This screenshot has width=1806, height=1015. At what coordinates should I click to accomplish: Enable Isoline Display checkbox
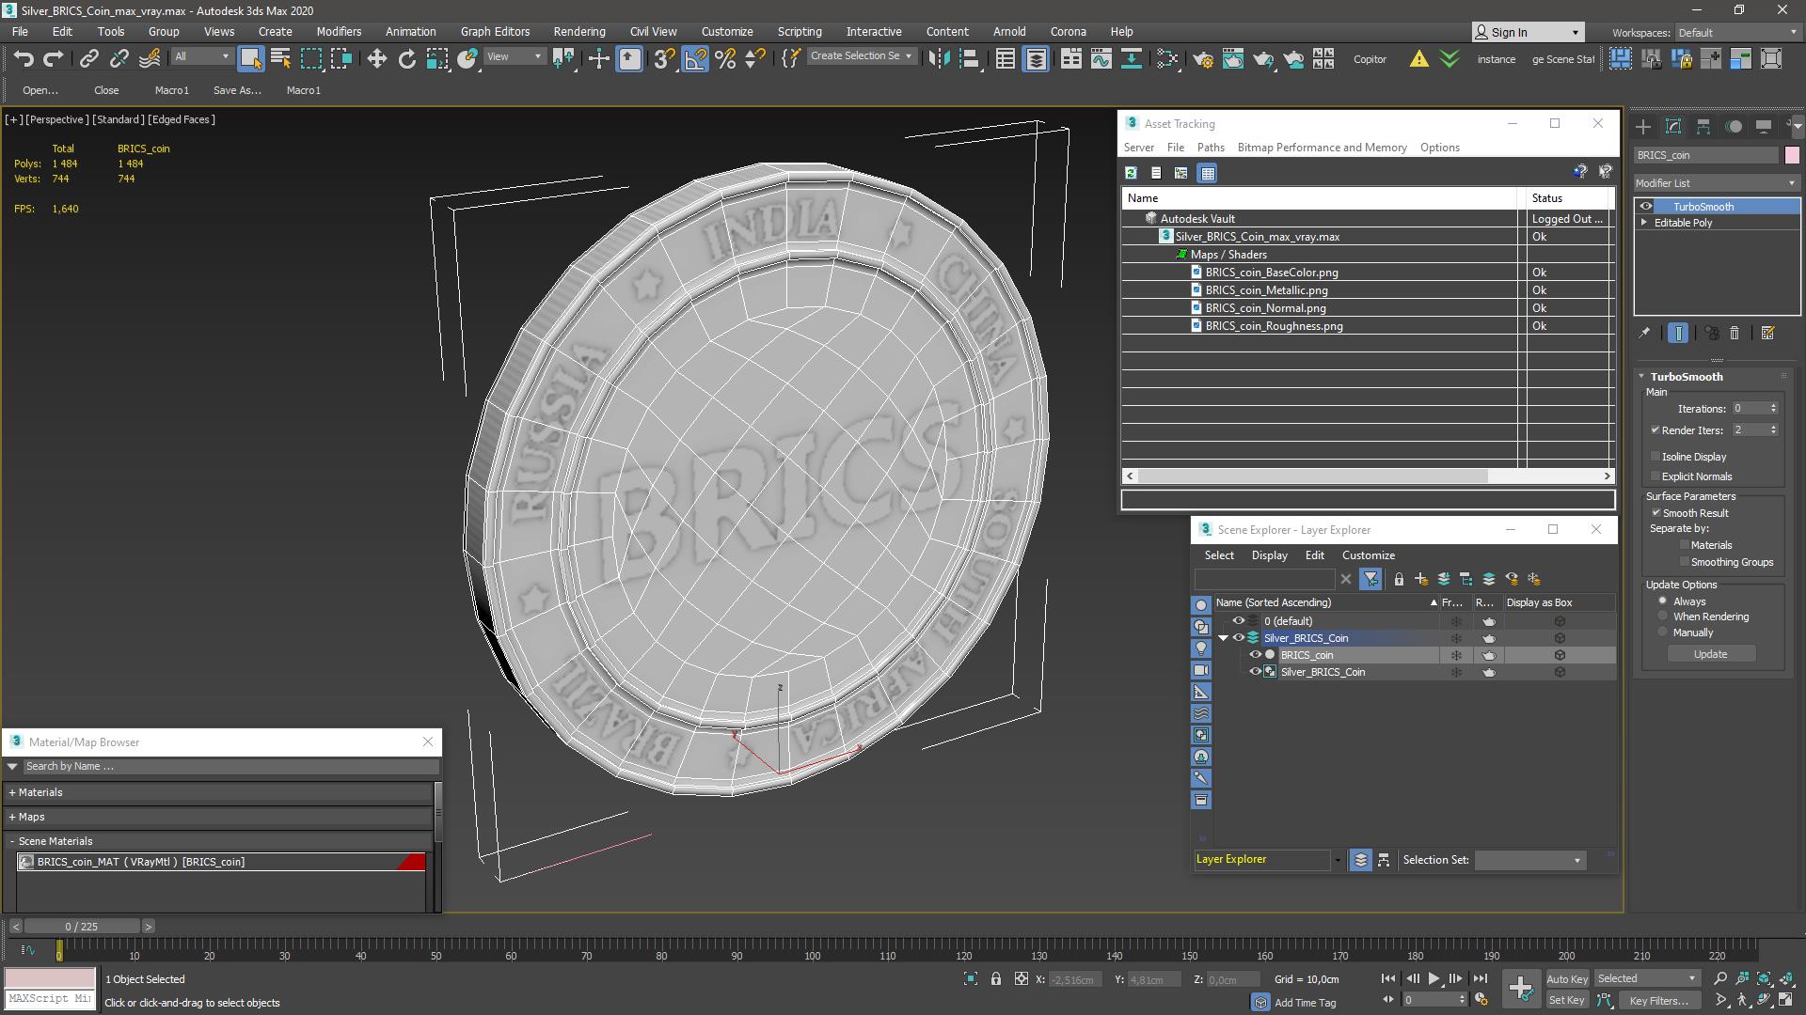[1655, 456]
